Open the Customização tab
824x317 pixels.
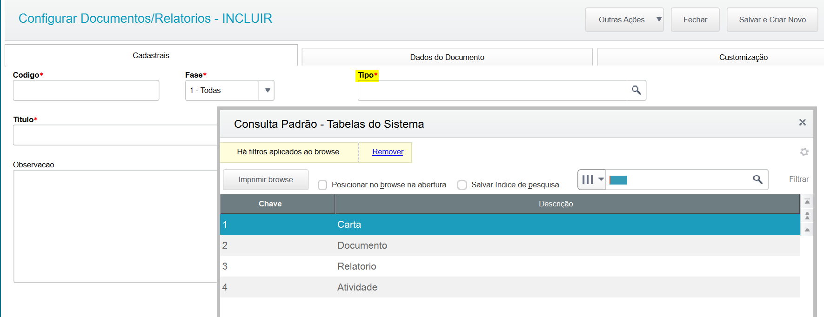[743, 57]
